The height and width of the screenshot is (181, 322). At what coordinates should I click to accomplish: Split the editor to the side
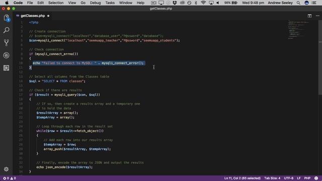pos(309,16)
